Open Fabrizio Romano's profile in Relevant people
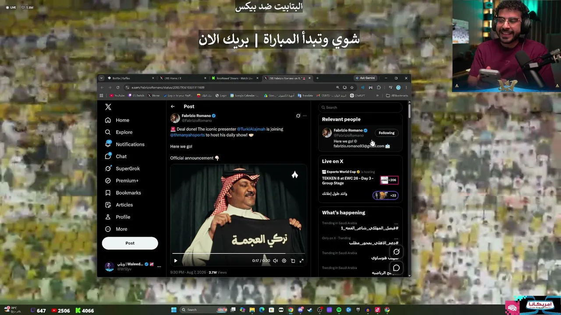This screenshot has width=561, height=315. pos(348,130)
